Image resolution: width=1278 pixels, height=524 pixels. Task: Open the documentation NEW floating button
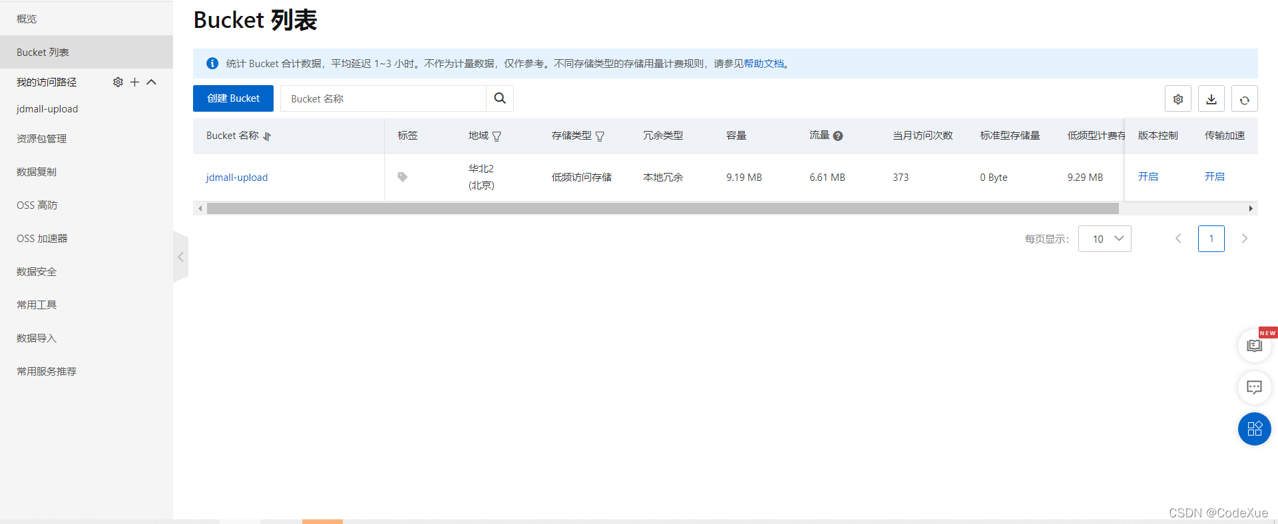click(1255, 346)
